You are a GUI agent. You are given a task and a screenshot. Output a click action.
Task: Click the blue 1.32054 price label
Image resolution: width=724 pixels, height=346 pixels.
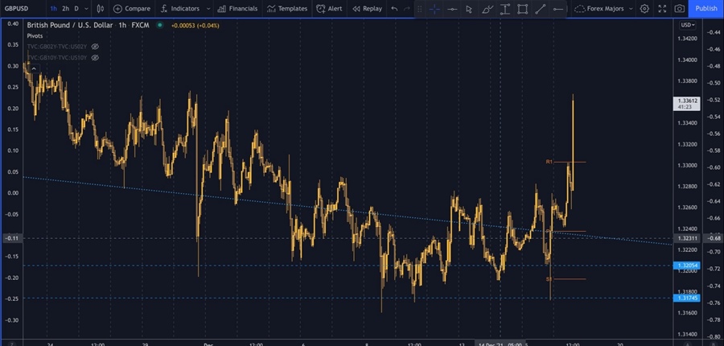(x=687, y=266)
